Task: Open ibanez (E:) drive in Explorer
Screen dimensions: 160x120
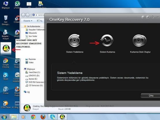Action: [x=31, y=79]
